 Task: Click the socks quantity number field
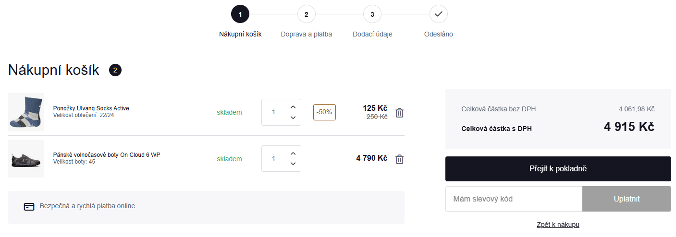tap(274, 112)
